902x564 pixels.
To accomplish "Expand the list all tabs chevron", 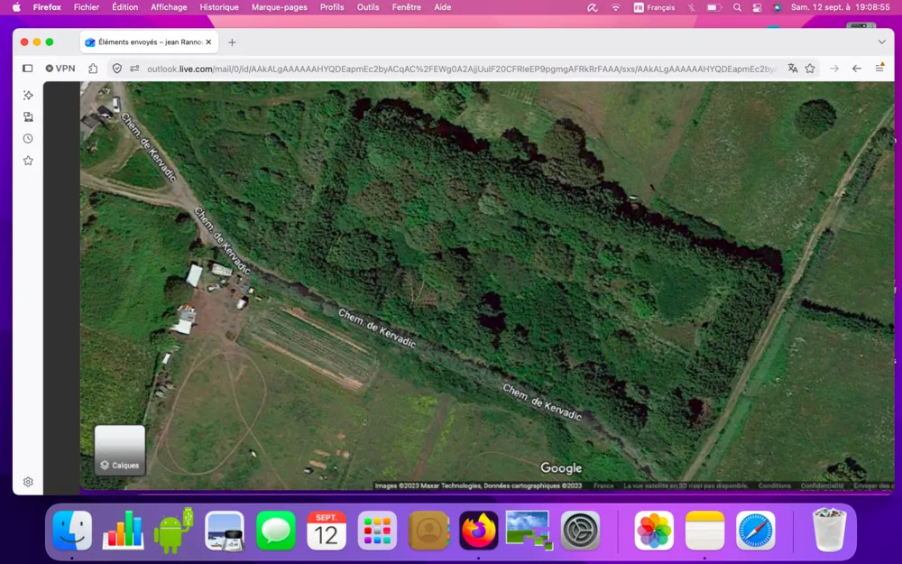I will pos(882,42).
